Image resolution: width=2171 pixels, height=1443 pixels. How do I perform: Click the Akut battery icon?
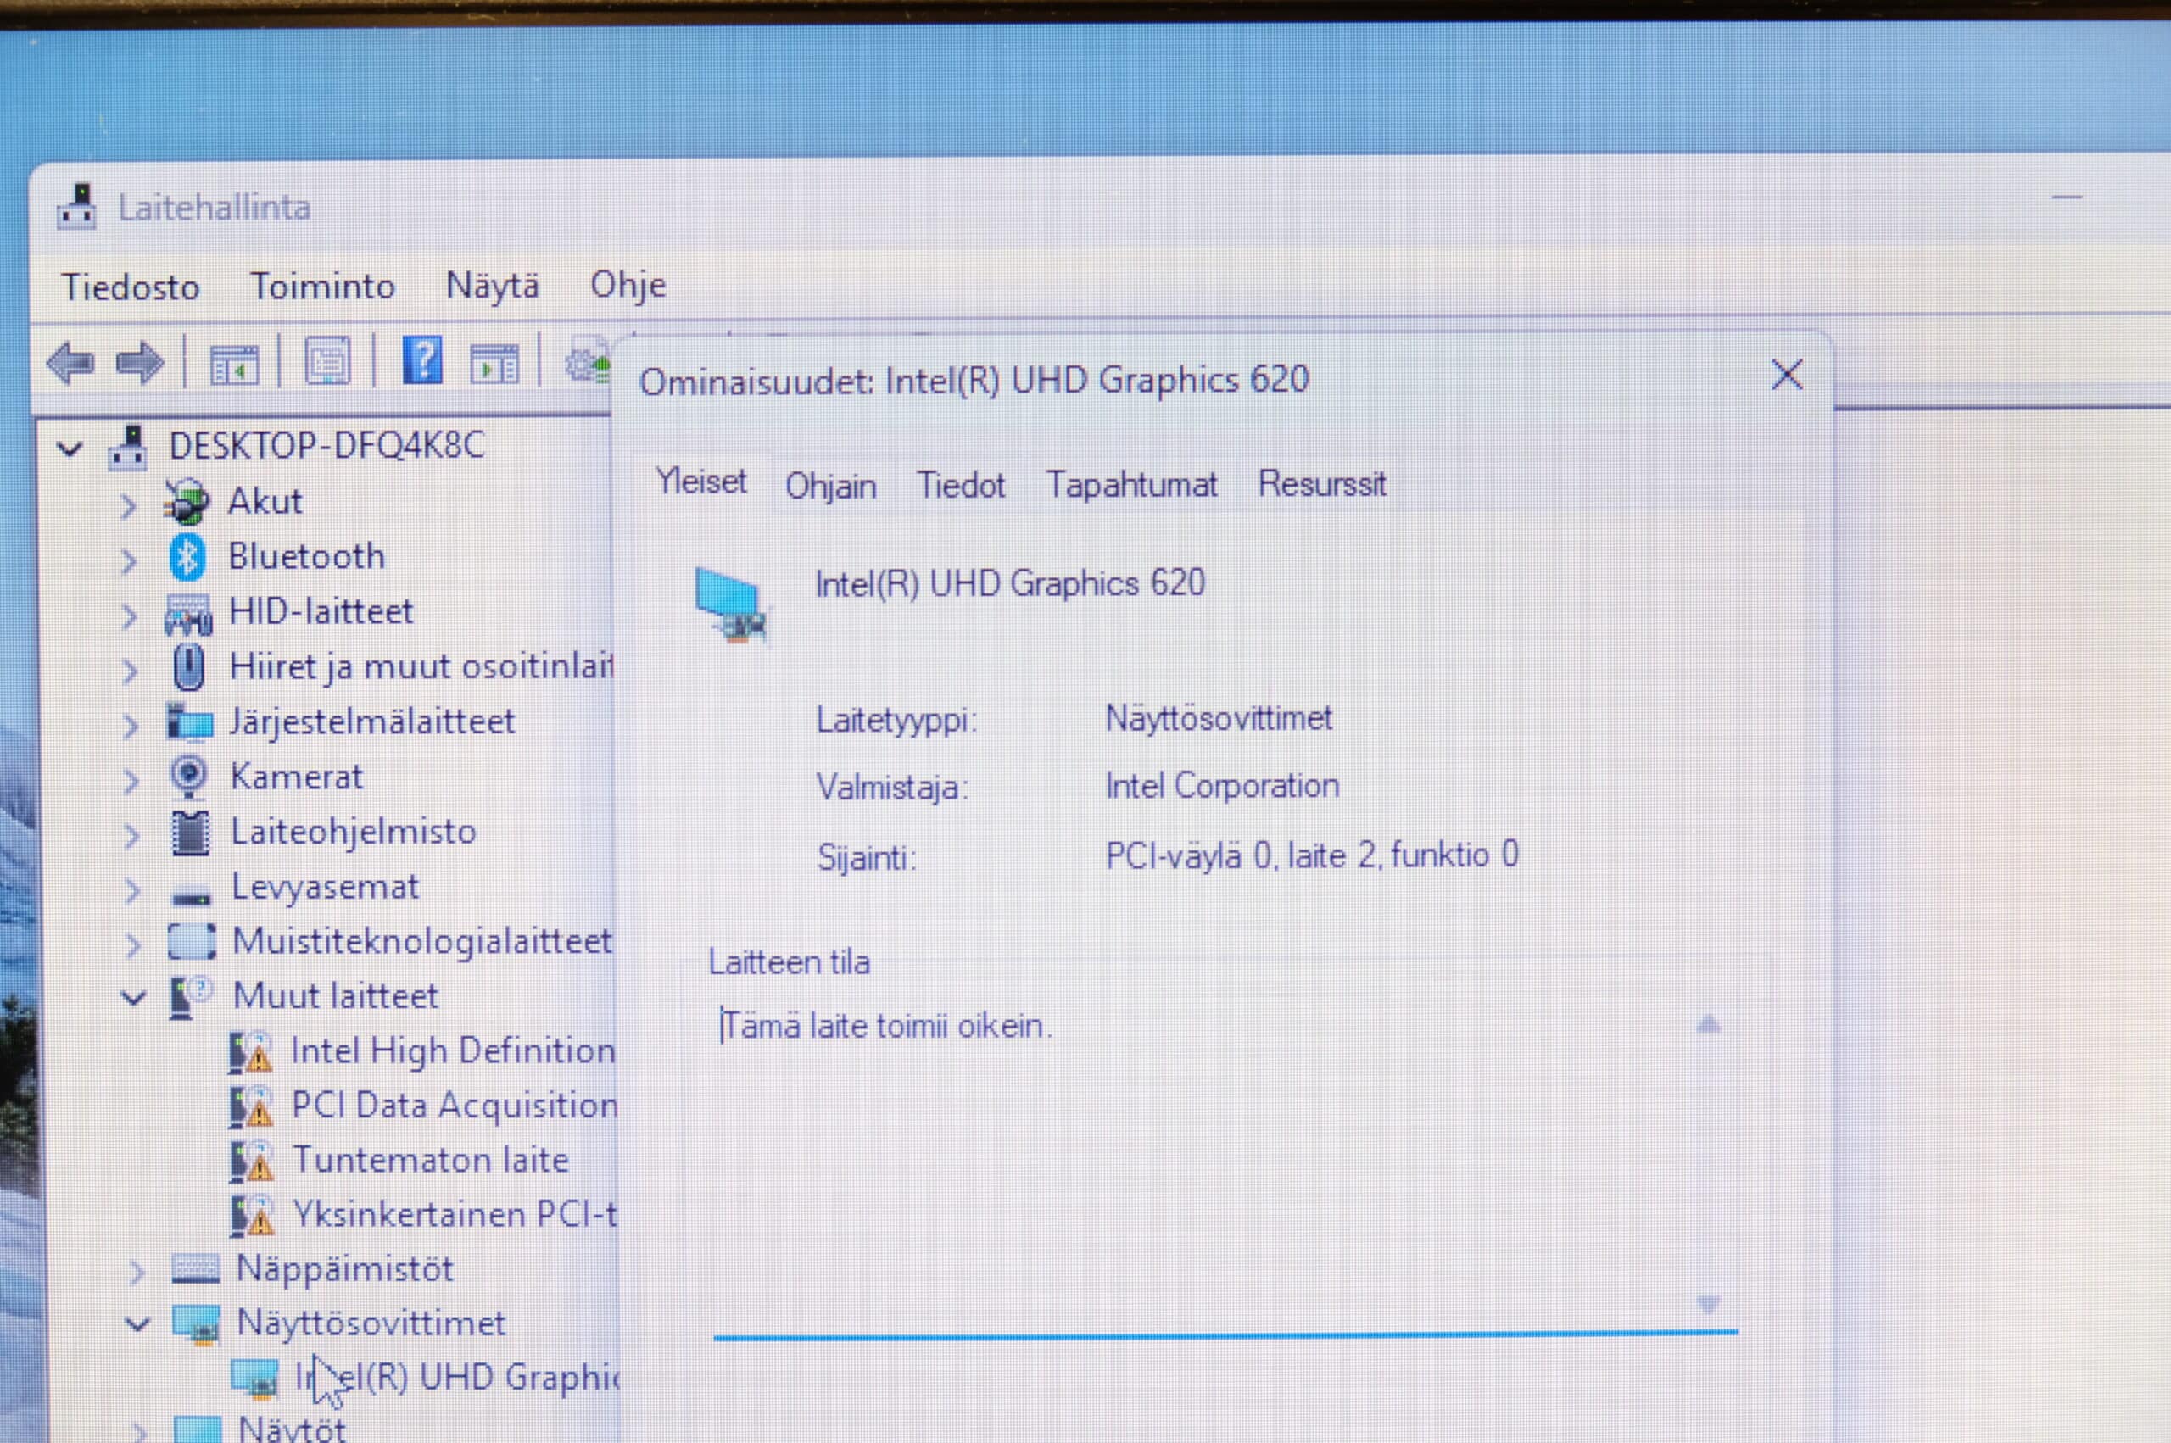pyautogui.click(x=187, y=503)
